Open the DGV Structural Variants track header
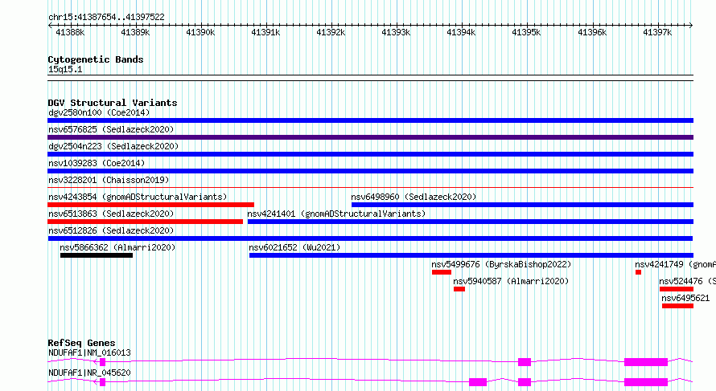The height and width of the screenshot is (391, 716). pyautogui.click(x=113, y=103)
